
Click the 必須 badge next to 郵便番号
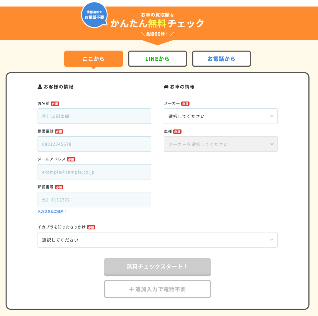(x=59, y=187)
